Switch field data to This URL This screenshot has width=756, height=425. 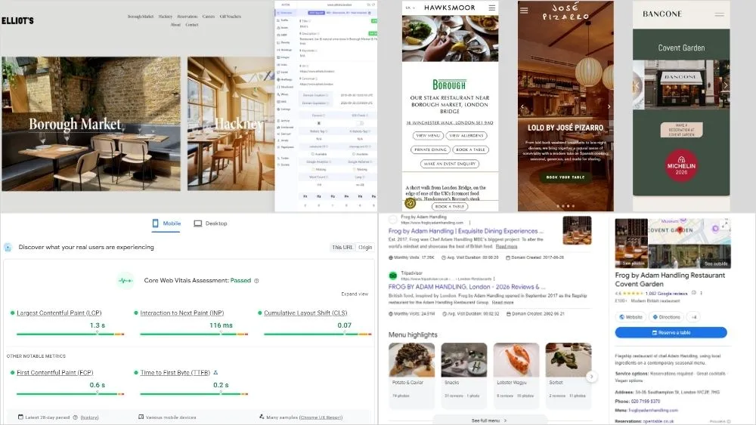tap(342, 247)
